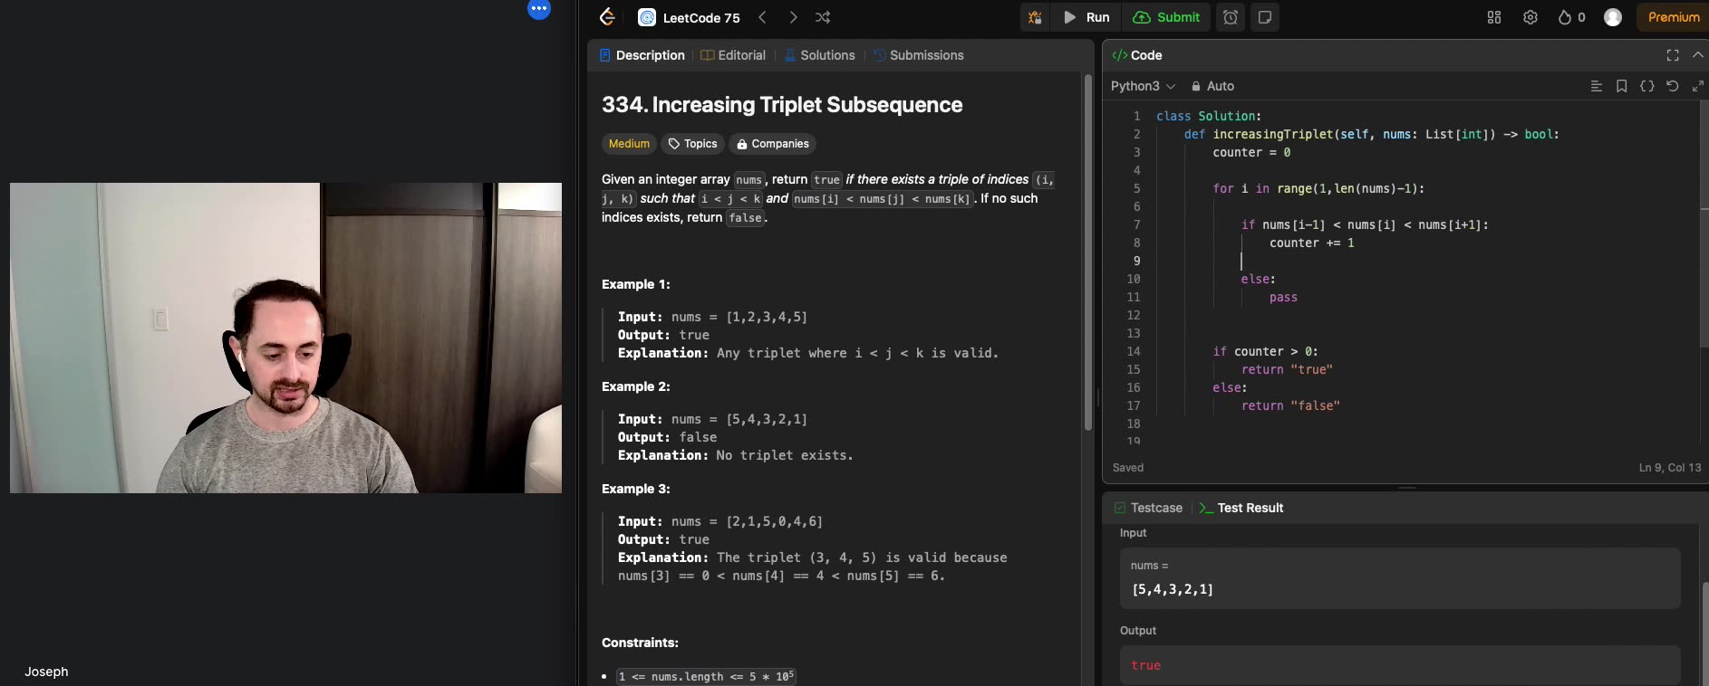The height and width of the screenshot is (686, 1709).
Task: Open the layout manager grid icon
Action: [1494, 17]
